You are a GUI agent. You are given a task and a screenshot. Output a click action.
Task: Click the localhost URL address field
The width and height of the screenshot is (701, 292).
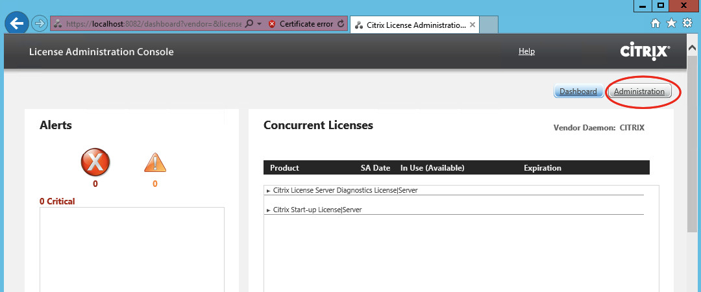(154, 24)
